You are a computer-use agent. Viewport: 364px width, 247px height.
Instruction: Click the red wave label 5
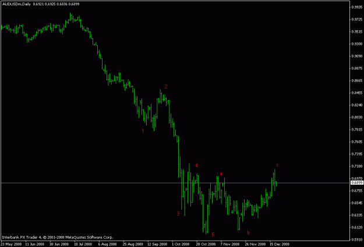pyautogui.click(x=213, y=235)
